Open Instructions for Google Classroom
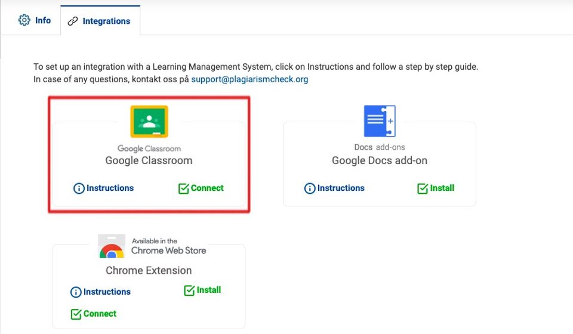 tap(110, 188)
